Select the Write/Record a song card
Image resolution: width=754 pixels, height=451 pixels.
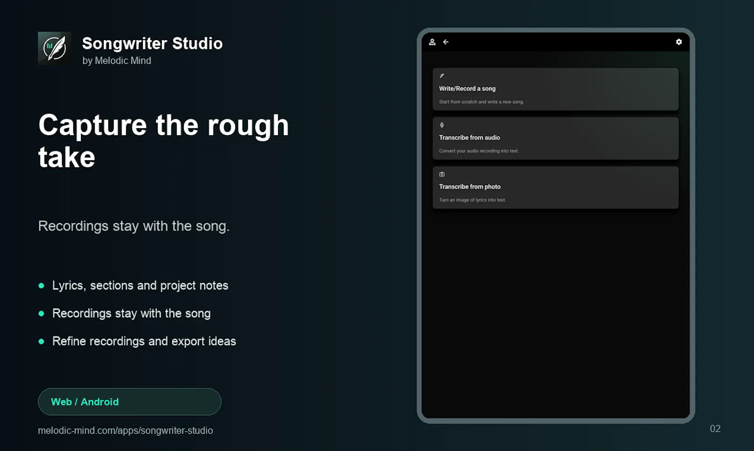coord(556,89)
